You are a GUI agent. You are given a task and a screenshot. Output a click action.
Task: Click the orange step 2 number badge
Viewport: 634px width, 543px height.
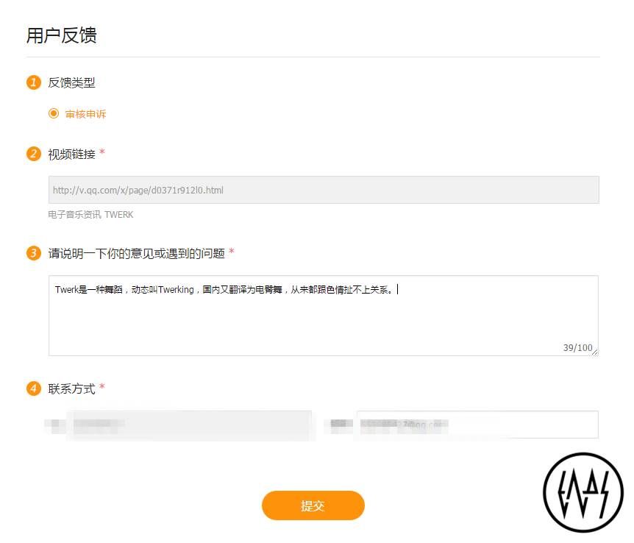tap(34, 154)
